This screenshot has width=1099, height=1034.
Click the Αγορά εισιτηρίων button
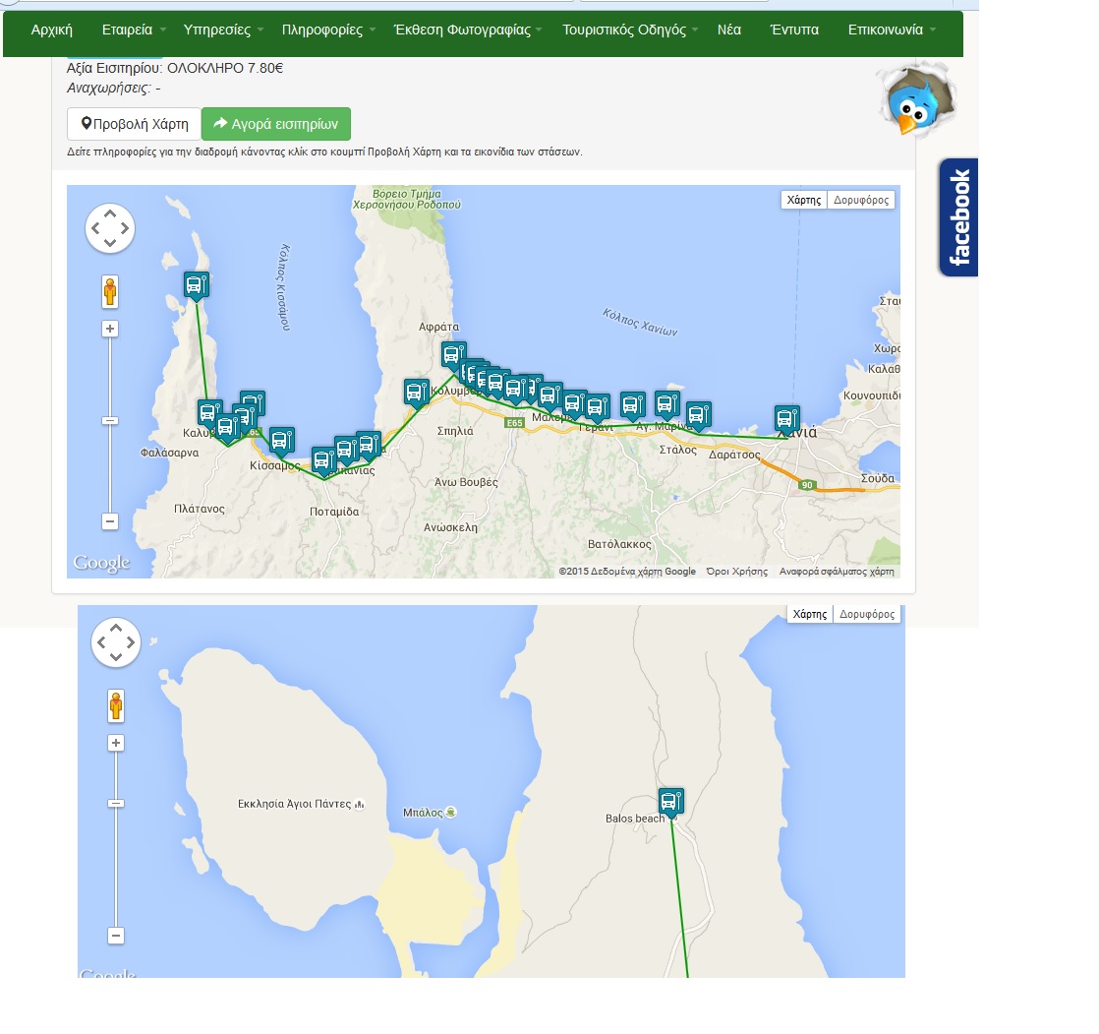276,124
